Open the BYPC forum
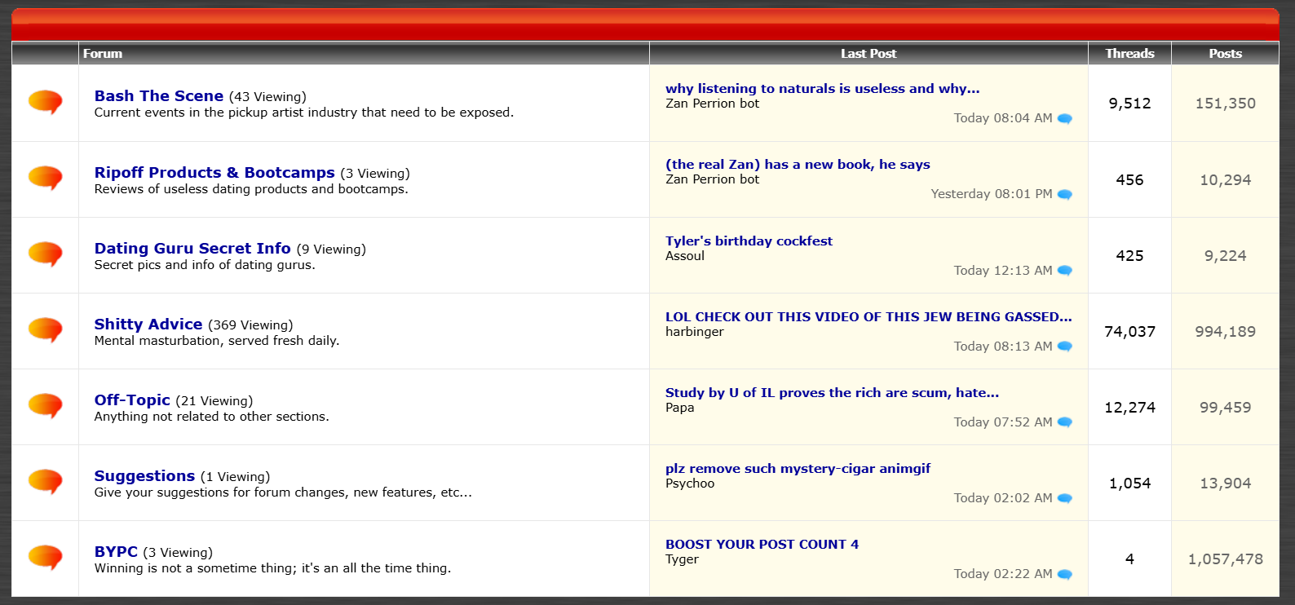The height and width of the screenshot is (605, 1295). click(116, 551)
